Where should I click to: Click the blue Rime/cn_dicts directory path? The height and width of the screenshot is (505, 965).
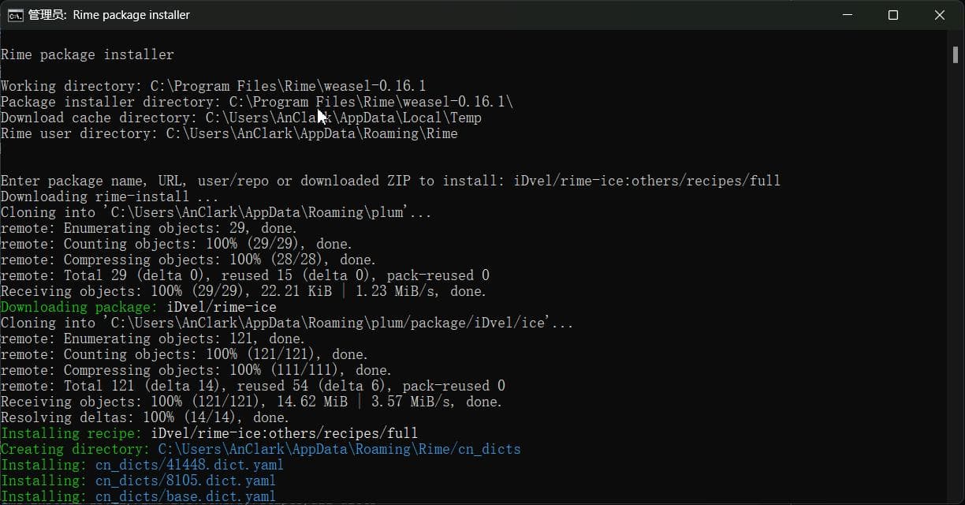[x=340, y=449]
